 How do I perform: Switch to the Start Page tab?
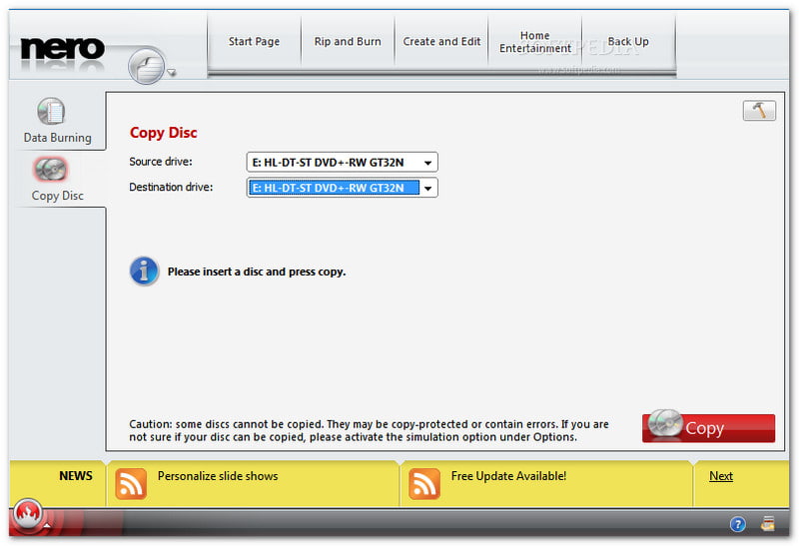pos(254,42)
